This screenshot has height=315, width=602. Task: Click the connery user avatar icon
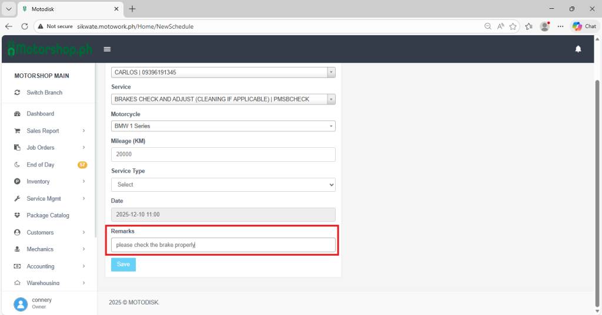(x=21, y=303)
